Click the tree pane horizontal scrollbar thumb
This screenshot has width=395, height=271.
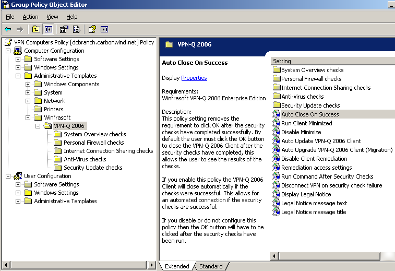78,265
